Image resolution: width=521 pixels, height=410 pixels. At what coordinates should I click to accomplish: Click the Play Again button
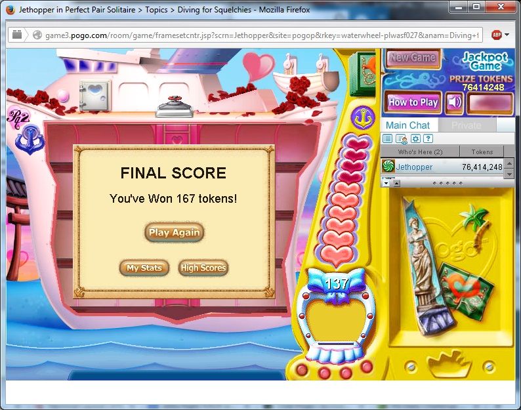pos(174,232)
